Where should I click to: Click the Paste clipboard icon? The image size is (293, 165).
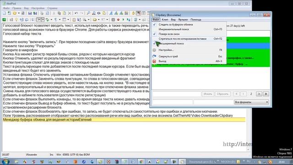65,13
